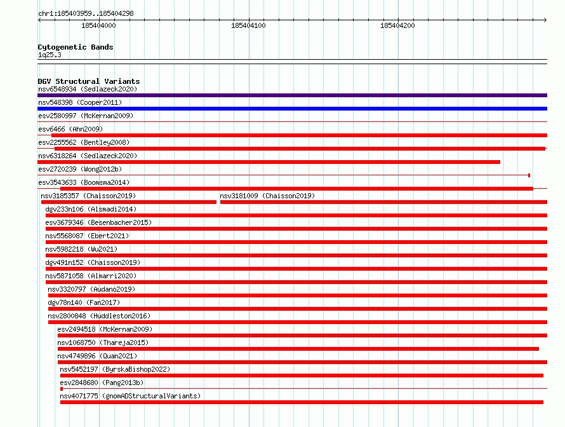The width and height of the screenshot is (565, 427).
Task: Open variant dgv78n140 (Fan2017)
Action: (x=84, y=302)
